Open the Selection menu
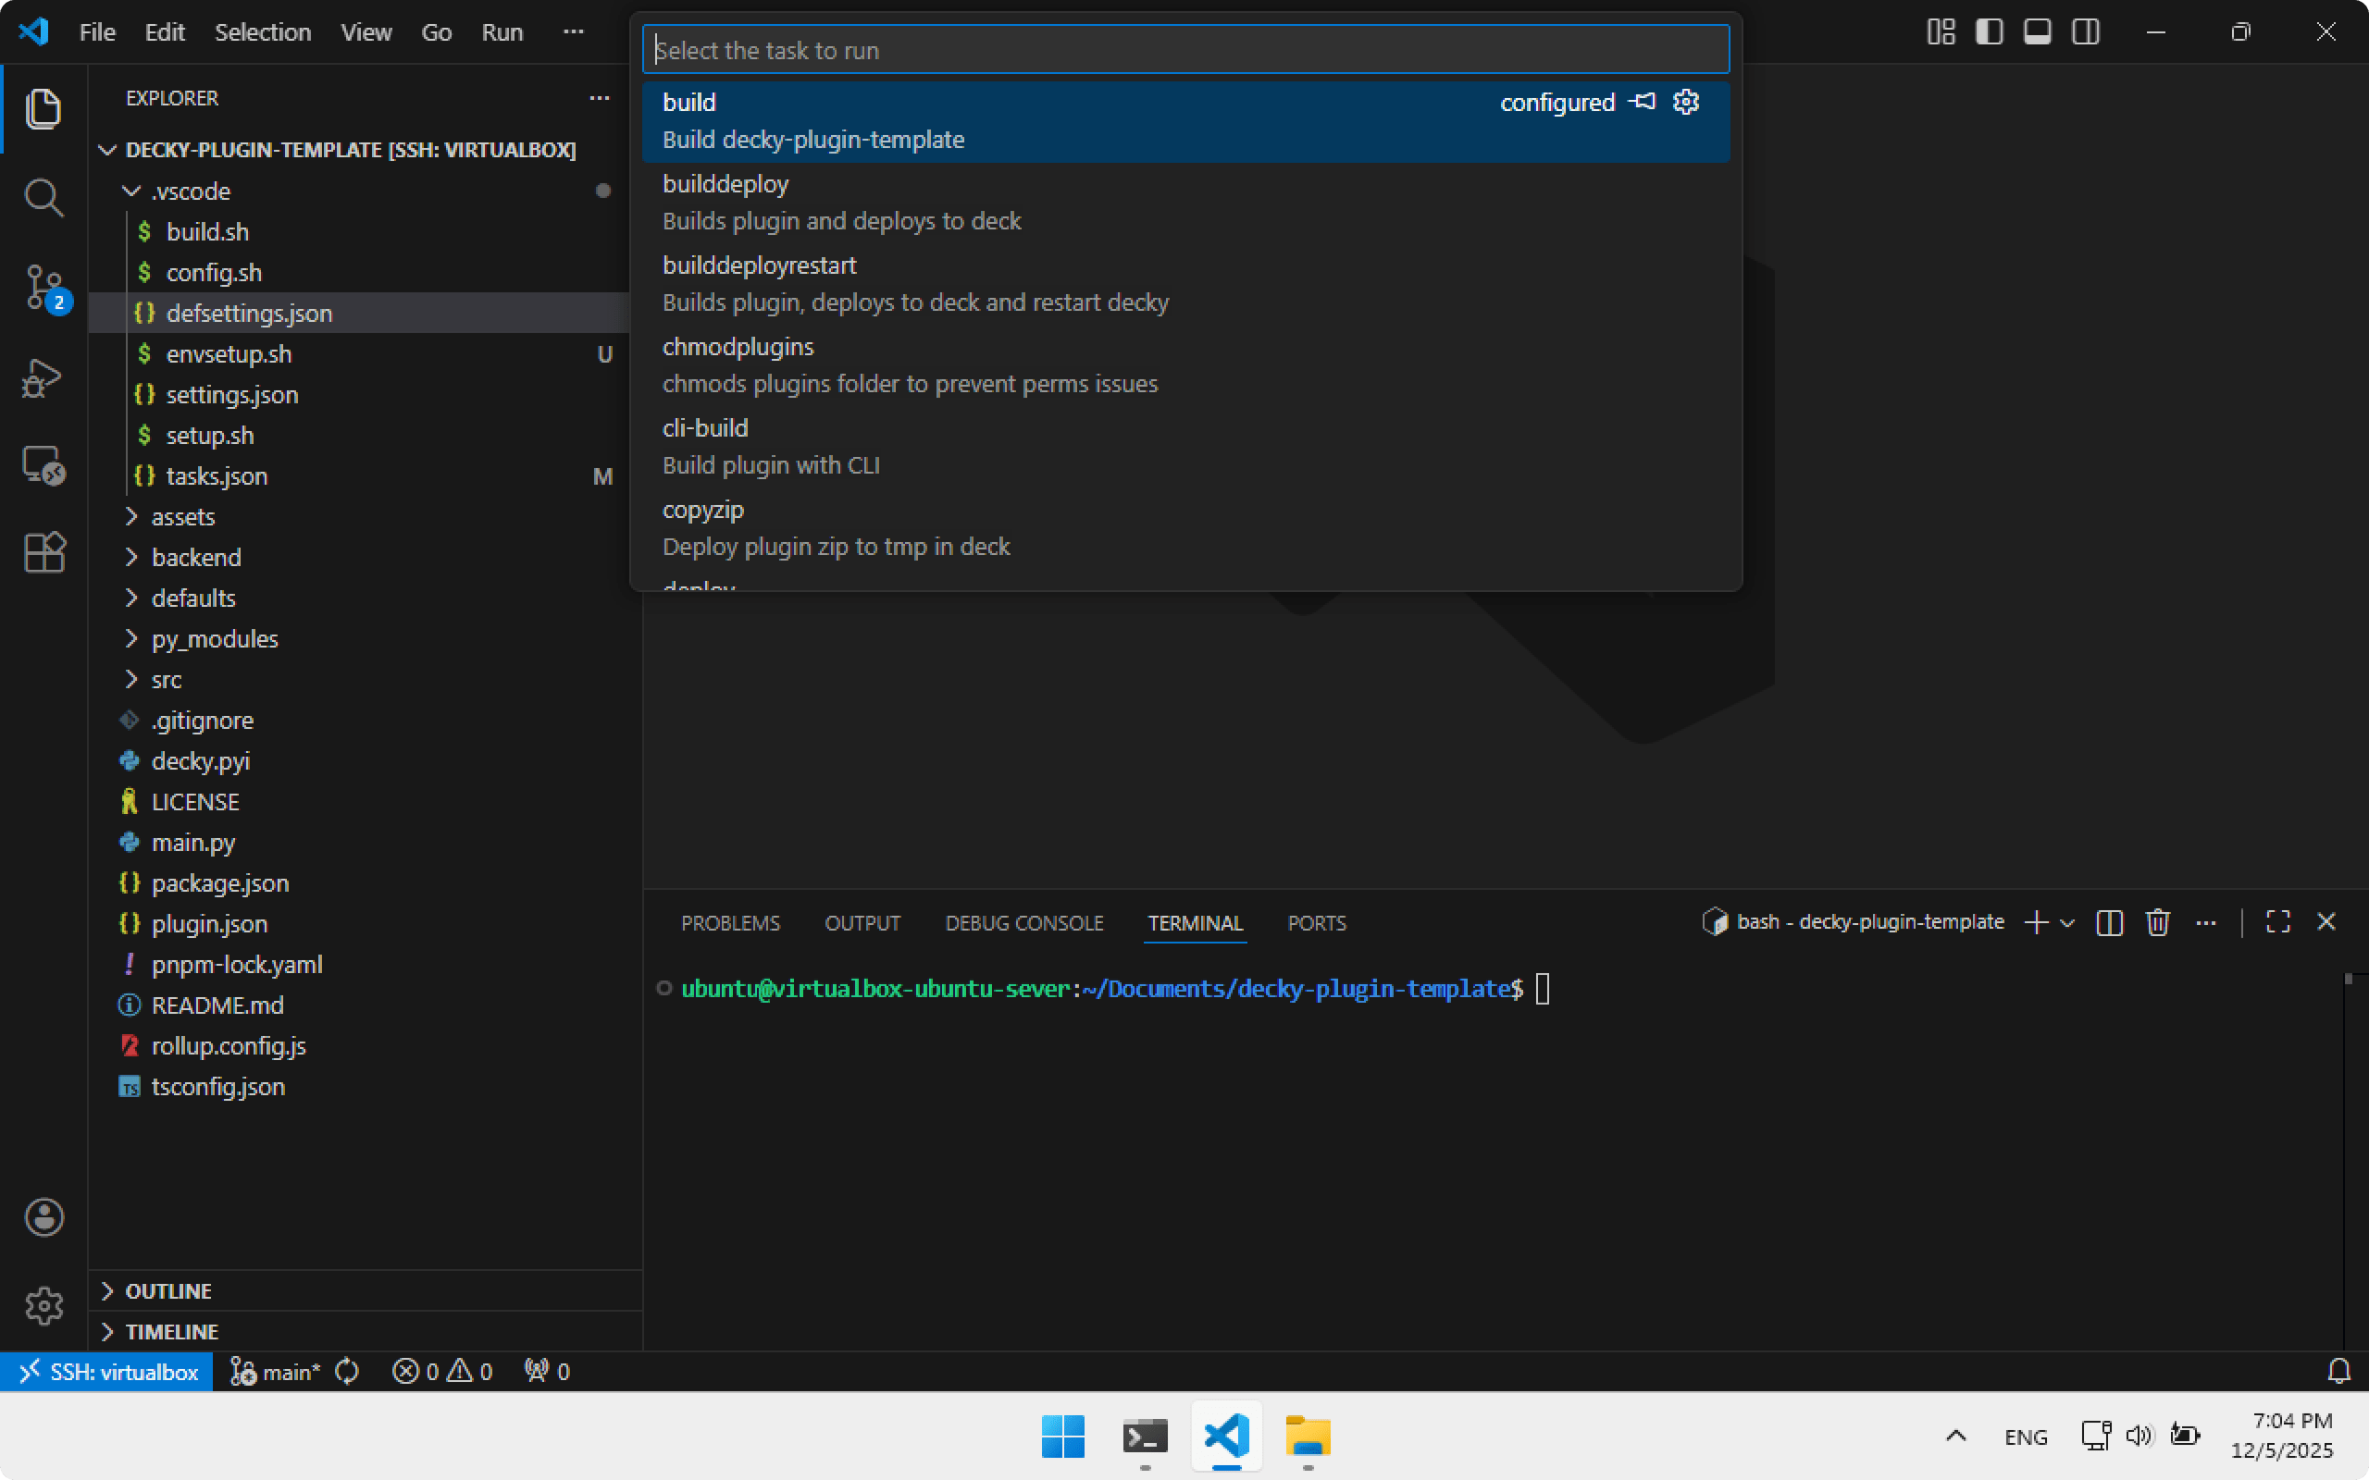Screen dimensions: 2369x1480 [x=263, y=32]
